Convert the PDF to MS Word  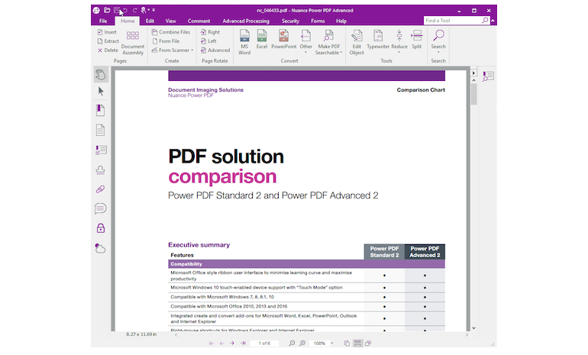[244, 42]
